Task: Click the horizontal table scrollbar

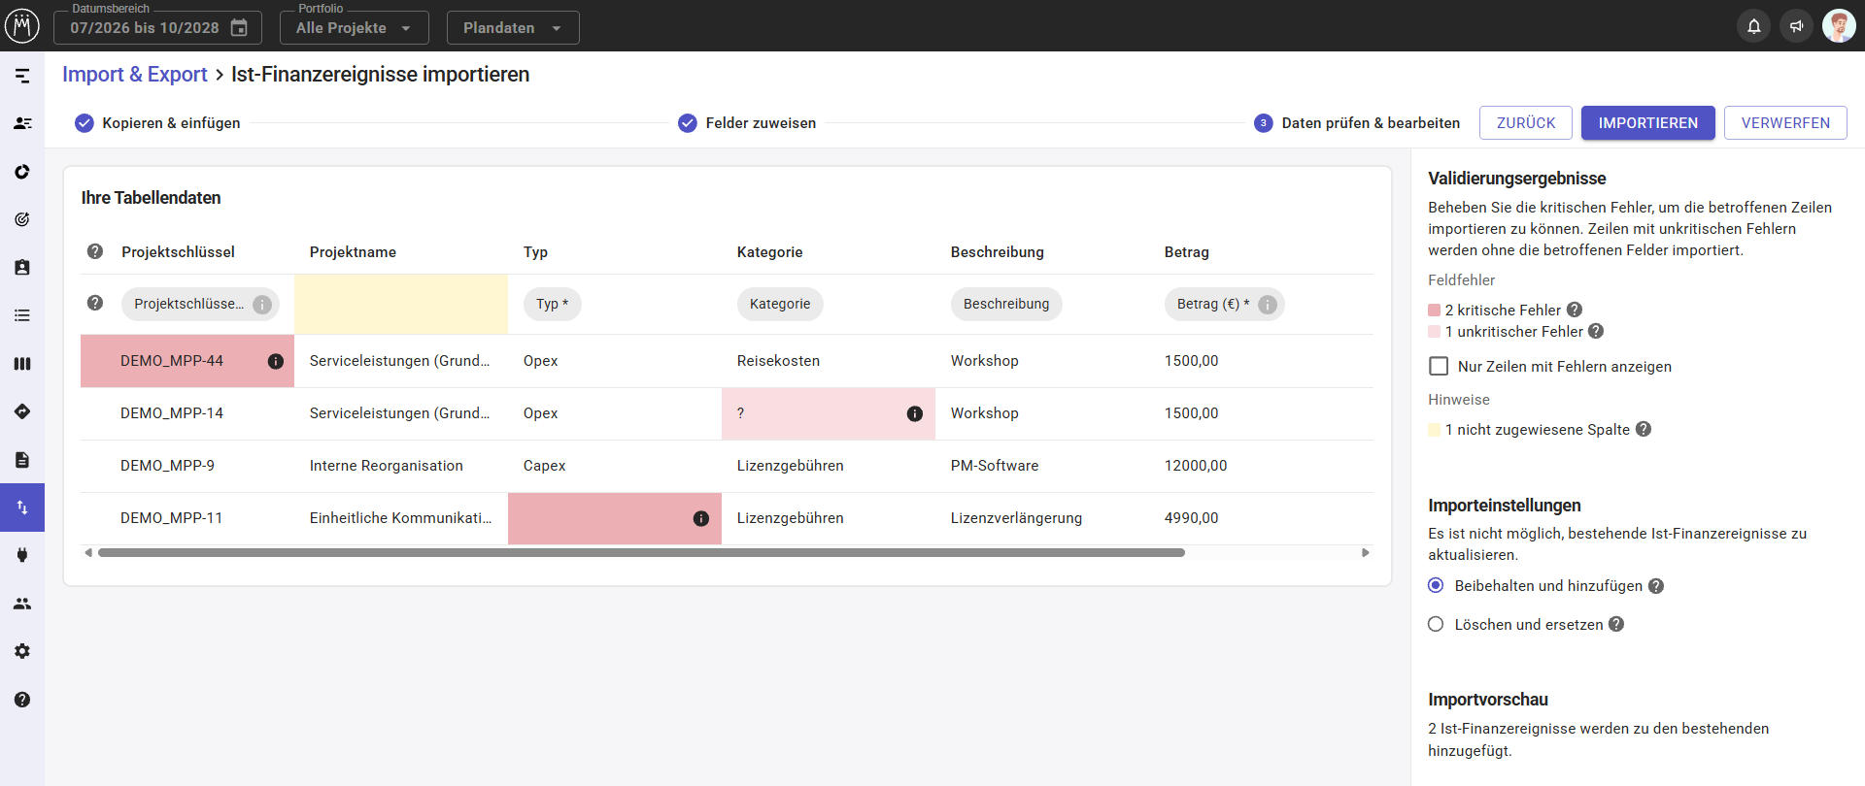Action: coord(641,552)
